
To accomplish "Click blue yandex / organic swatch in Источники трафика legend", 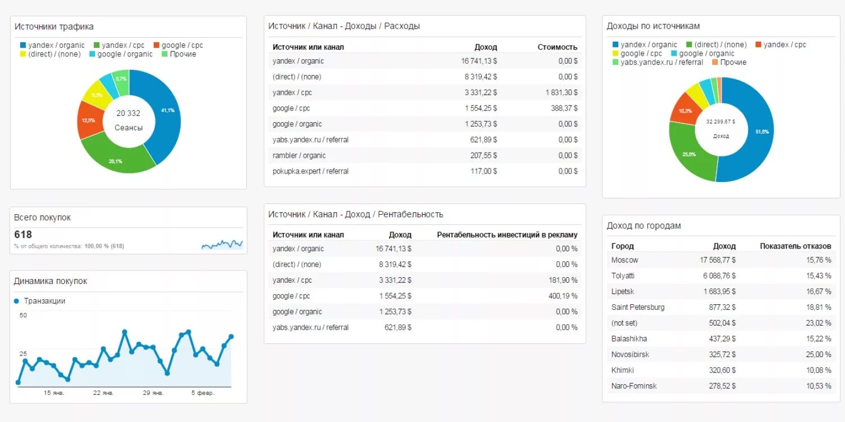I will click(23, 45).
